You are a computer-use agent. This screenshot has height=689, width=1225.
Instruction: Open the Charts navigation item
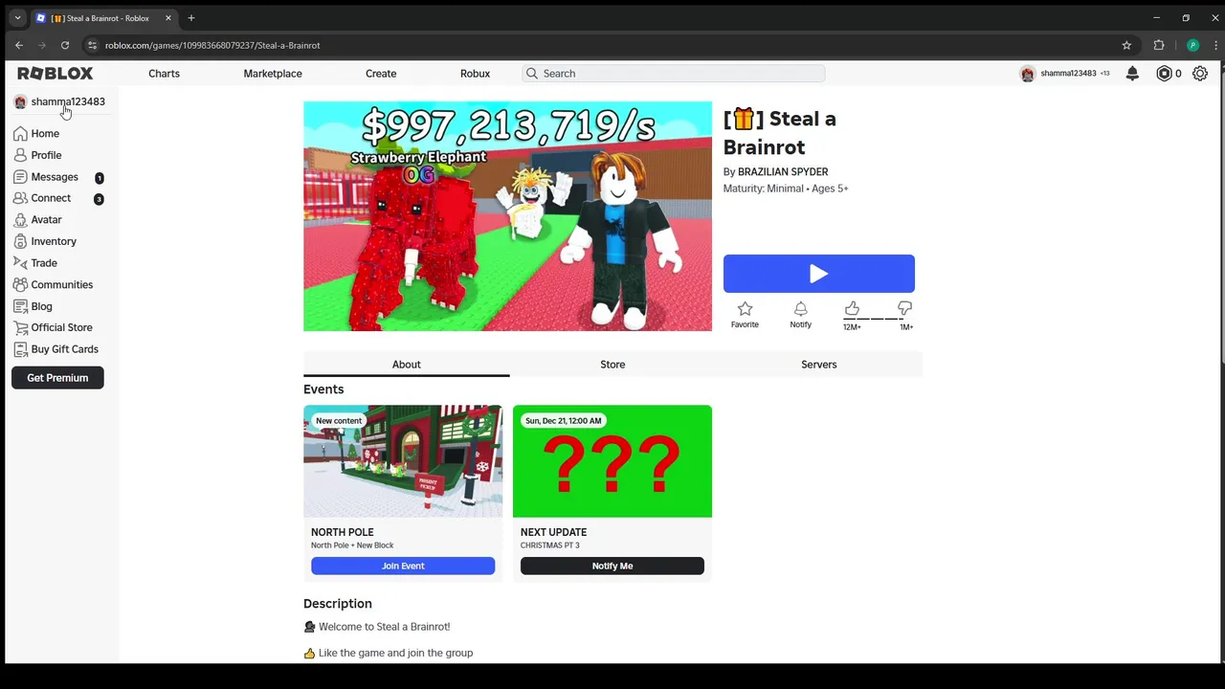(x=164, y=74)
